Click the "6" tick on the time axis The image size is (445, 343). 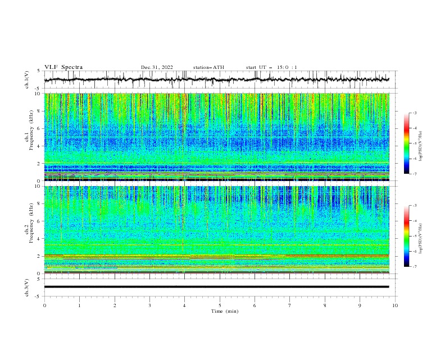point(255,305)
